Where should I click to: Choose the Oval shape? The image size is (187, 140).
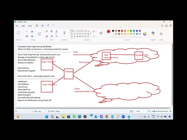tap(77, 31)
